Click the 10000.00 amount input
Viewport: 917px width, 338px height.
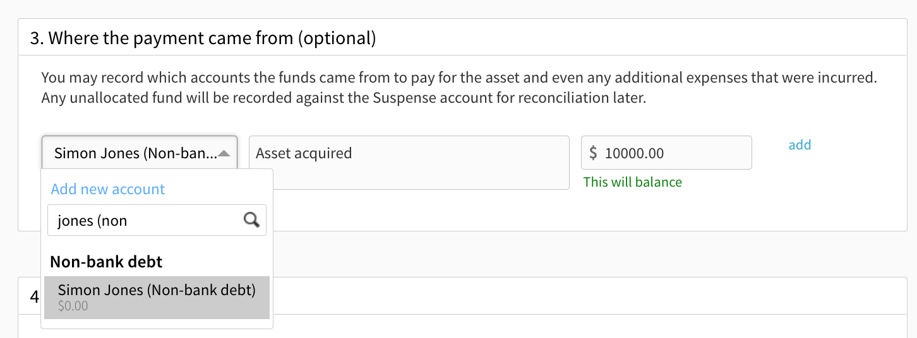[666, 153]
